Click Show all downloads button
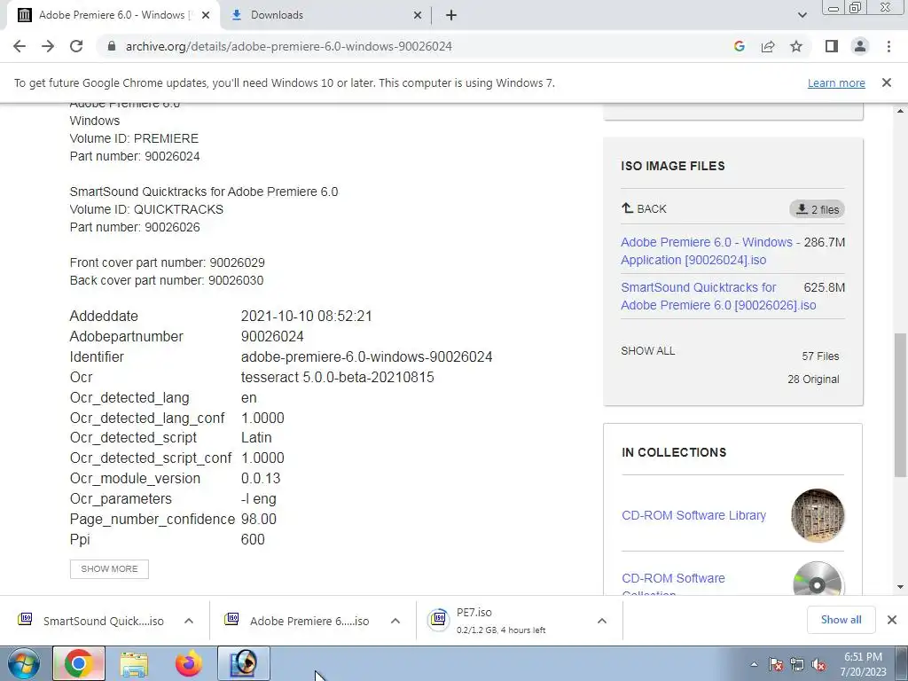 click(841, 620)
